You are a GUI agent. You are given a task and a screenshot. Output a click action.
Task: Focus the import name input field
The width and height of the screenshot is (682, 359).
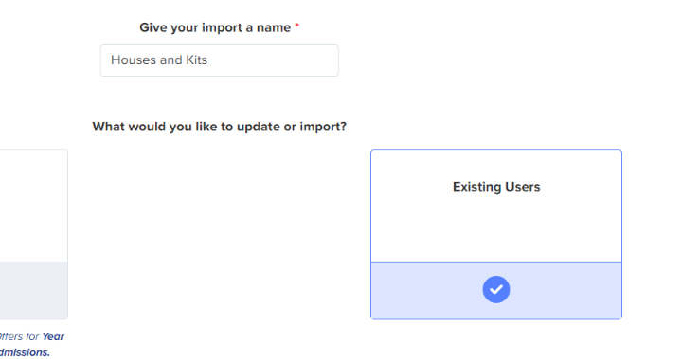tap(219, 60)
